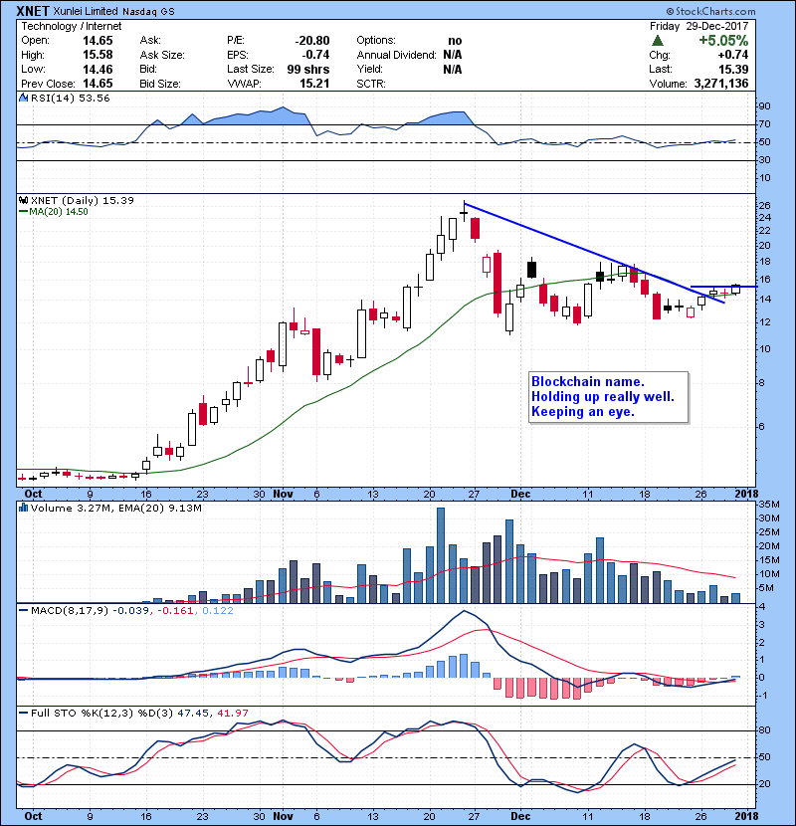
Task: Click the EPS value -0.74
Action: [315, 55]
